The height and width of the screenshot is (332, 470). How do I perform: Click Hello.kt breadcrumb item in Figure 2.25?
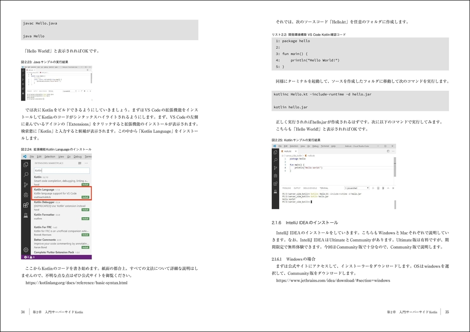click(310, 156)
